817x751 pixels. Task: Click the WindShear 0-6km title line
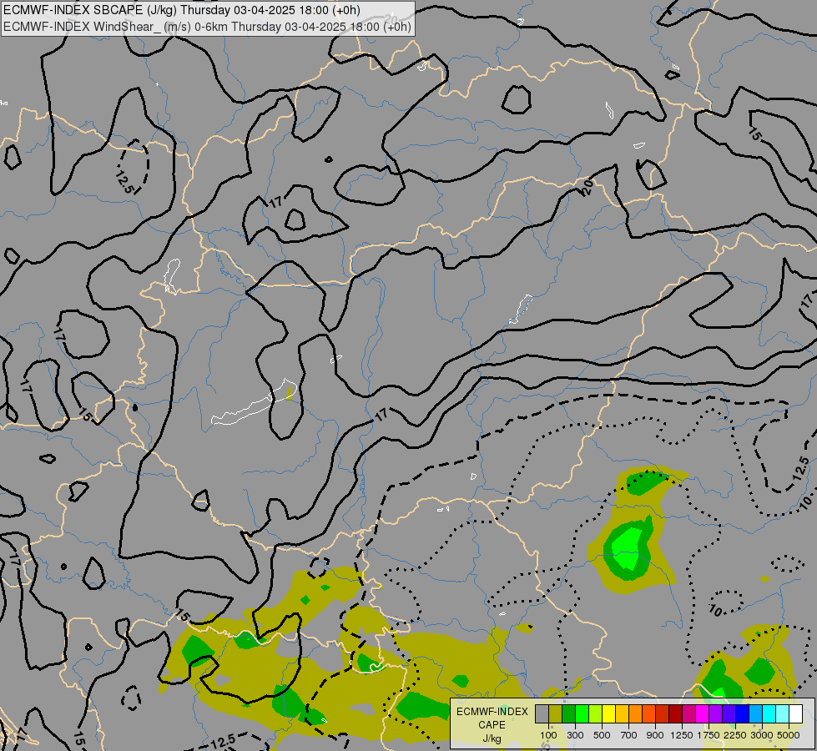(207, 27)
